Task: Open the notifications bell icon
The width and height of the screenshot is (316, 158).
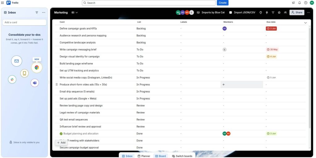Action: 299,3
